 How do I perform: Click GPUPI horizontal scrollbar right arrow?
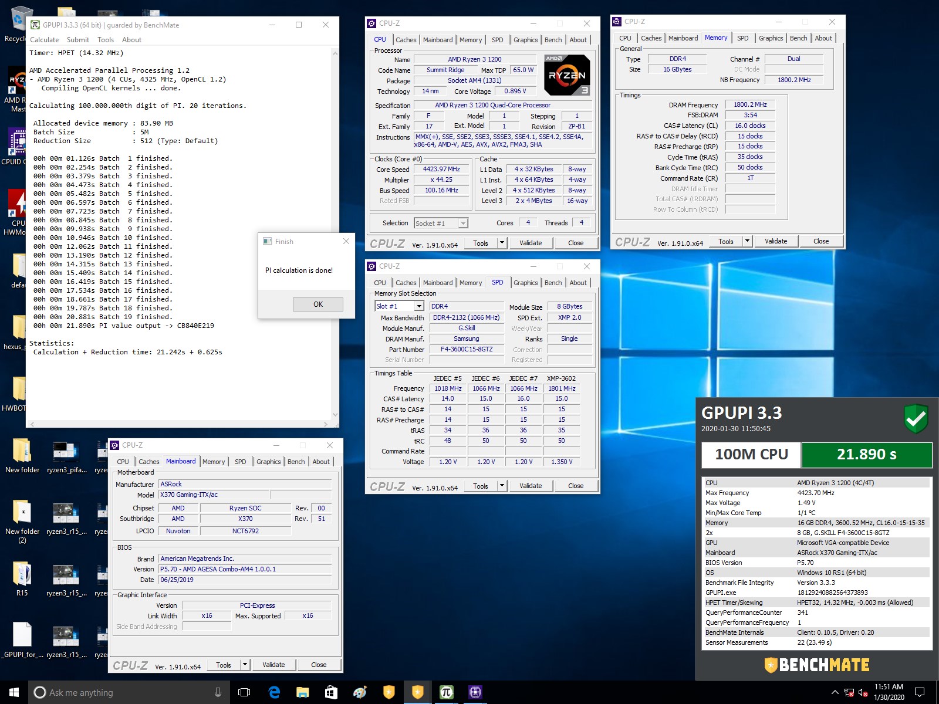(x=326, y=424)
